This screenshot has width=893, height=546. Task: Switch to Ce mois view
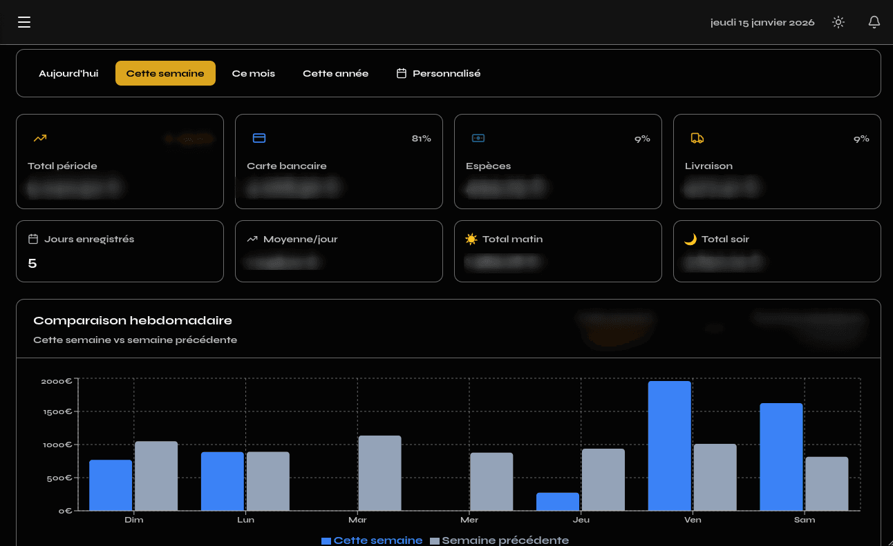[x=253, y=73]
